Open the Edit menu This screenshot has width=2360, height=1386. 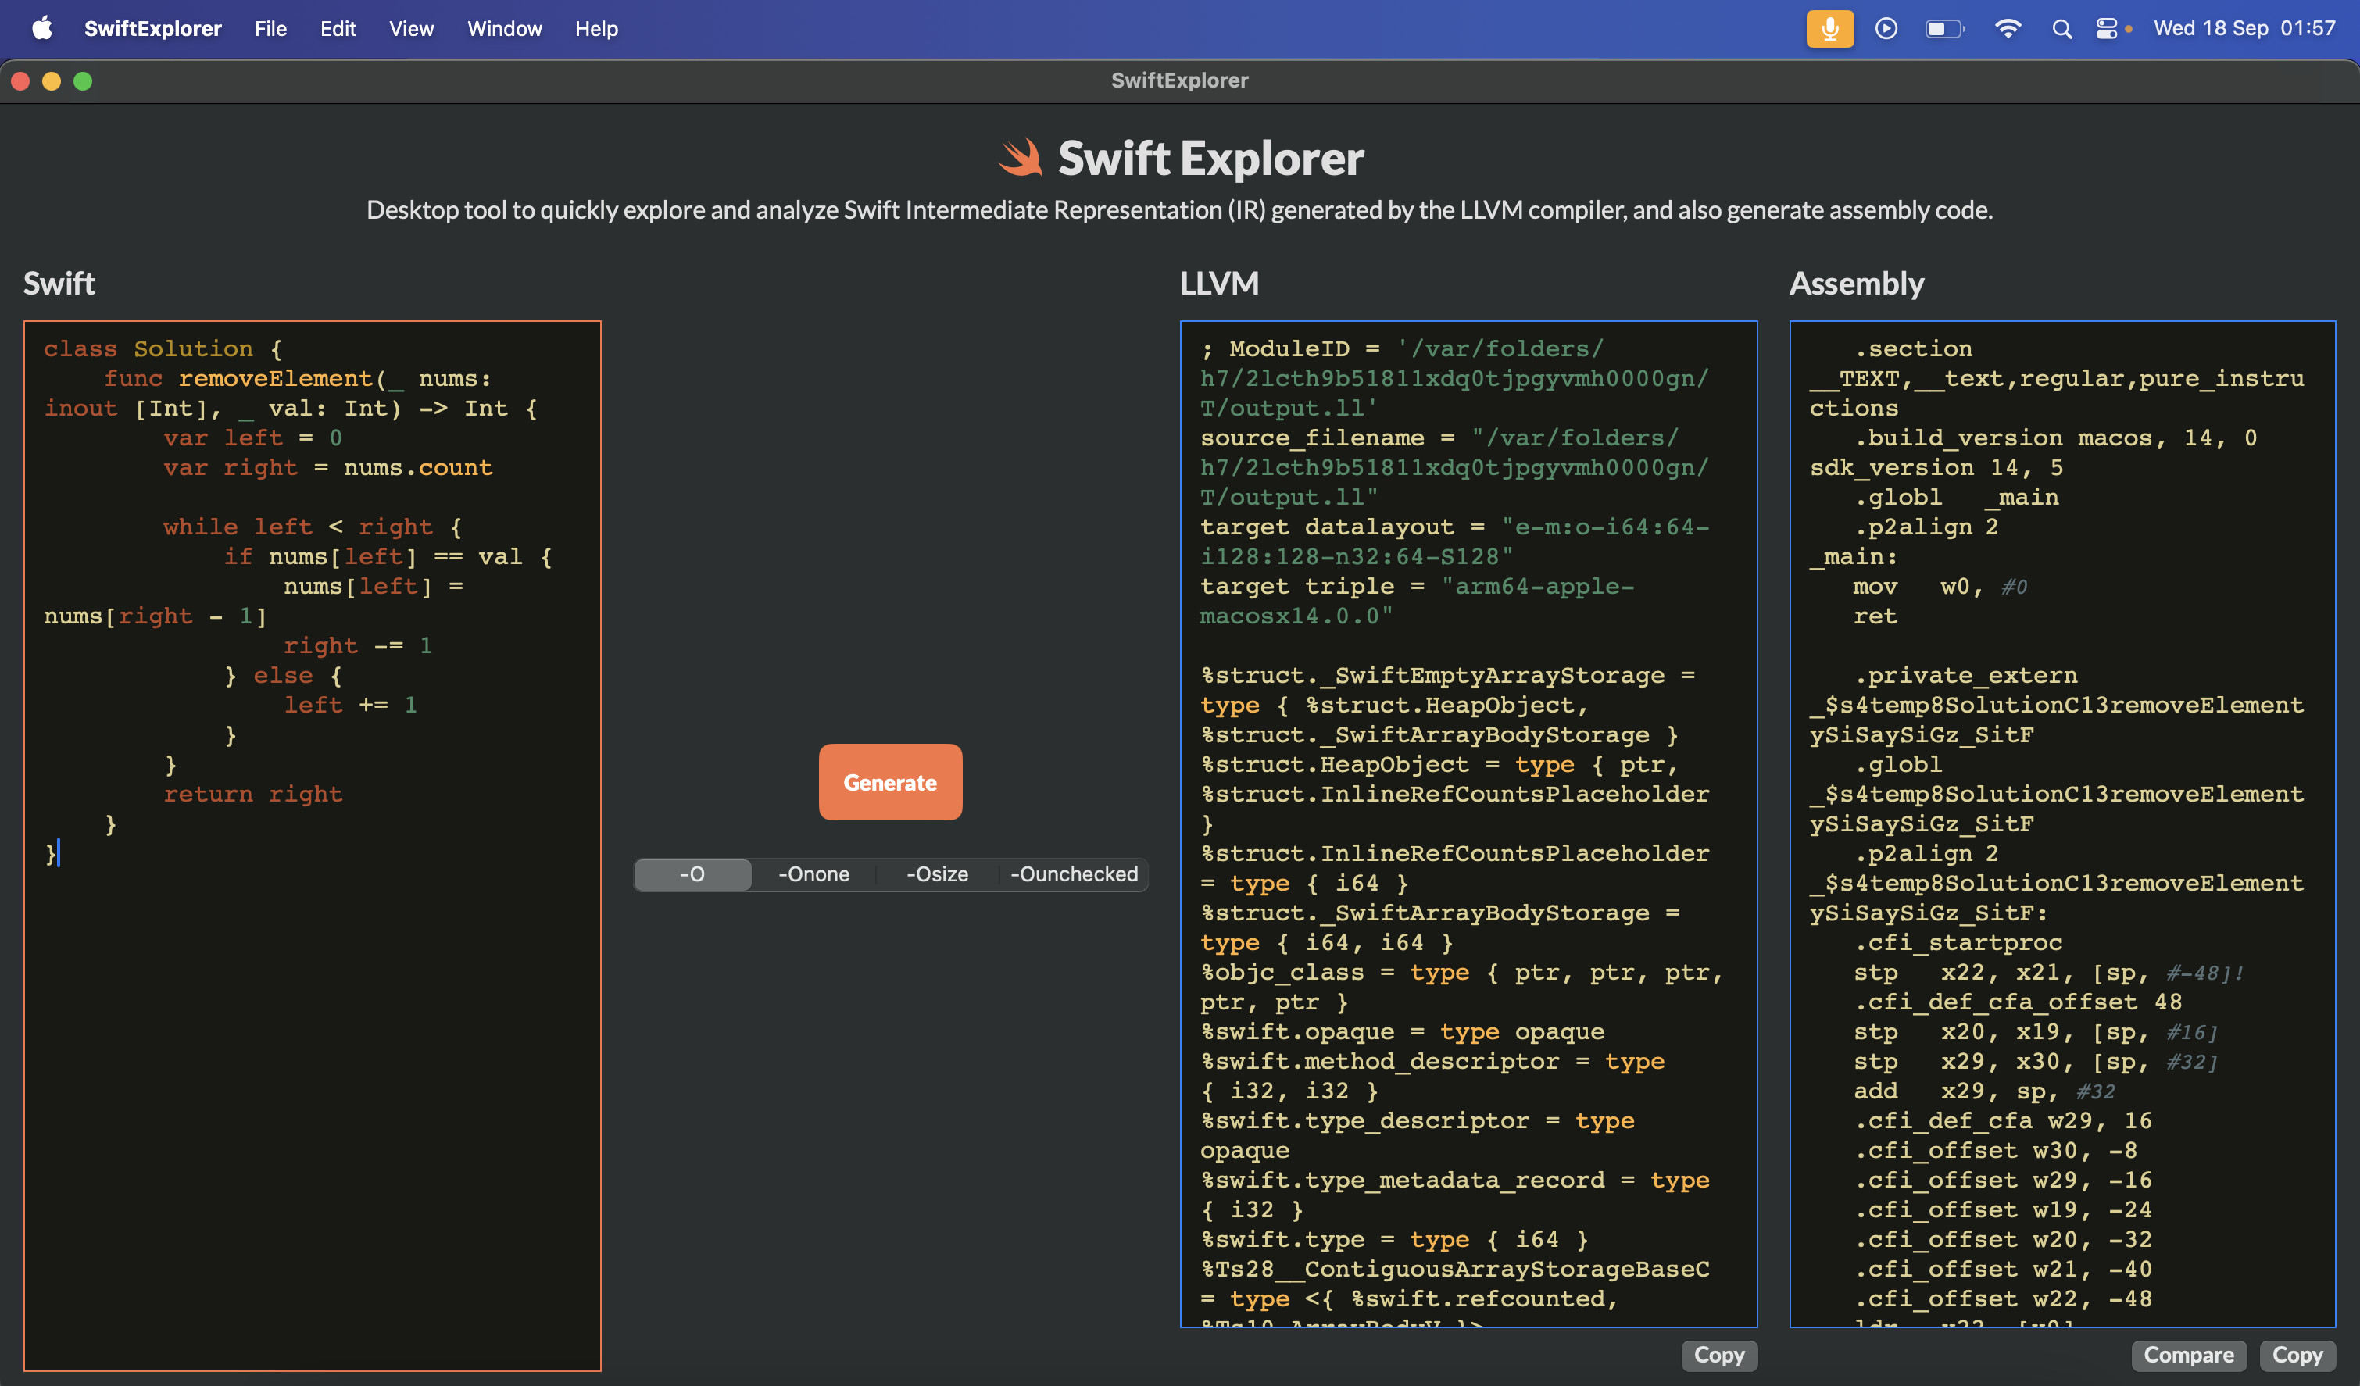point(337,28)
